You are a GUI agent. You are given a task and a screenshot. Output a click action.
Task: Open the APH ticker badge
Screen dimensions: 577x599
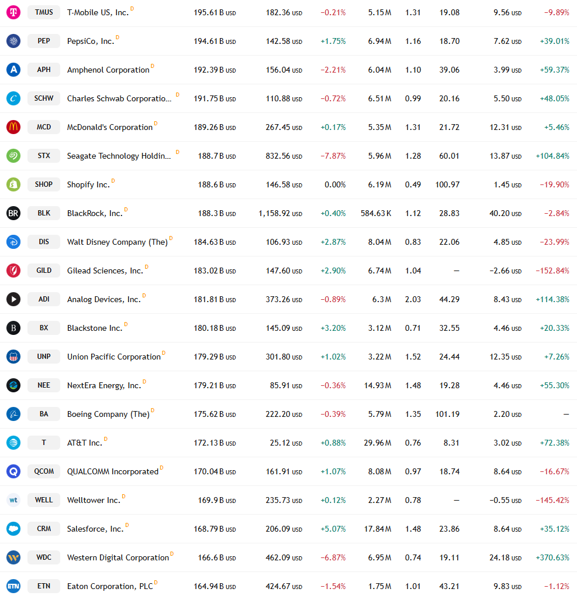[44, 70]
